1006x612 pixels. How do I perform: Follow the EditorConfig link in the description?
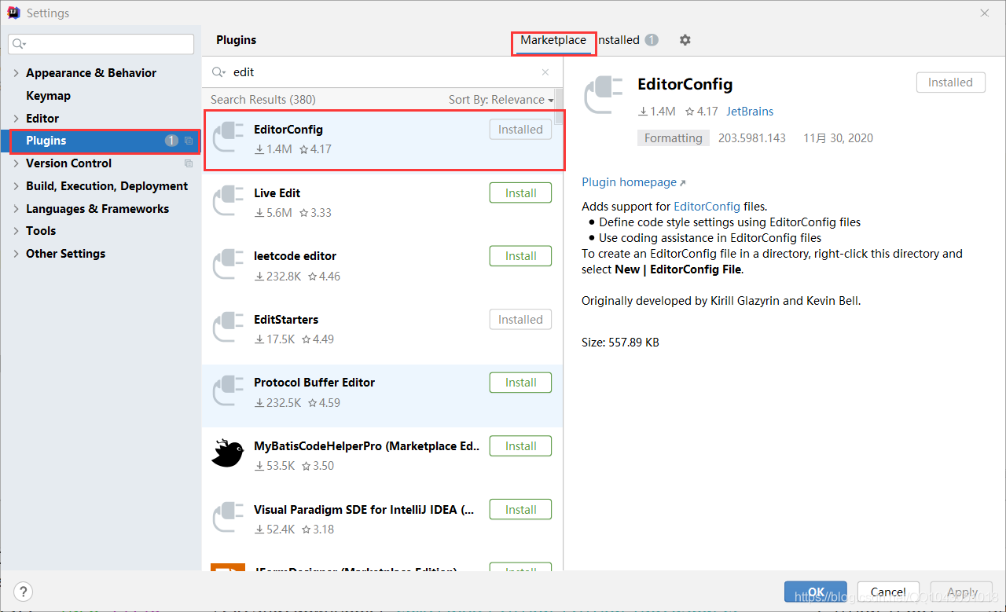[707, 207]
